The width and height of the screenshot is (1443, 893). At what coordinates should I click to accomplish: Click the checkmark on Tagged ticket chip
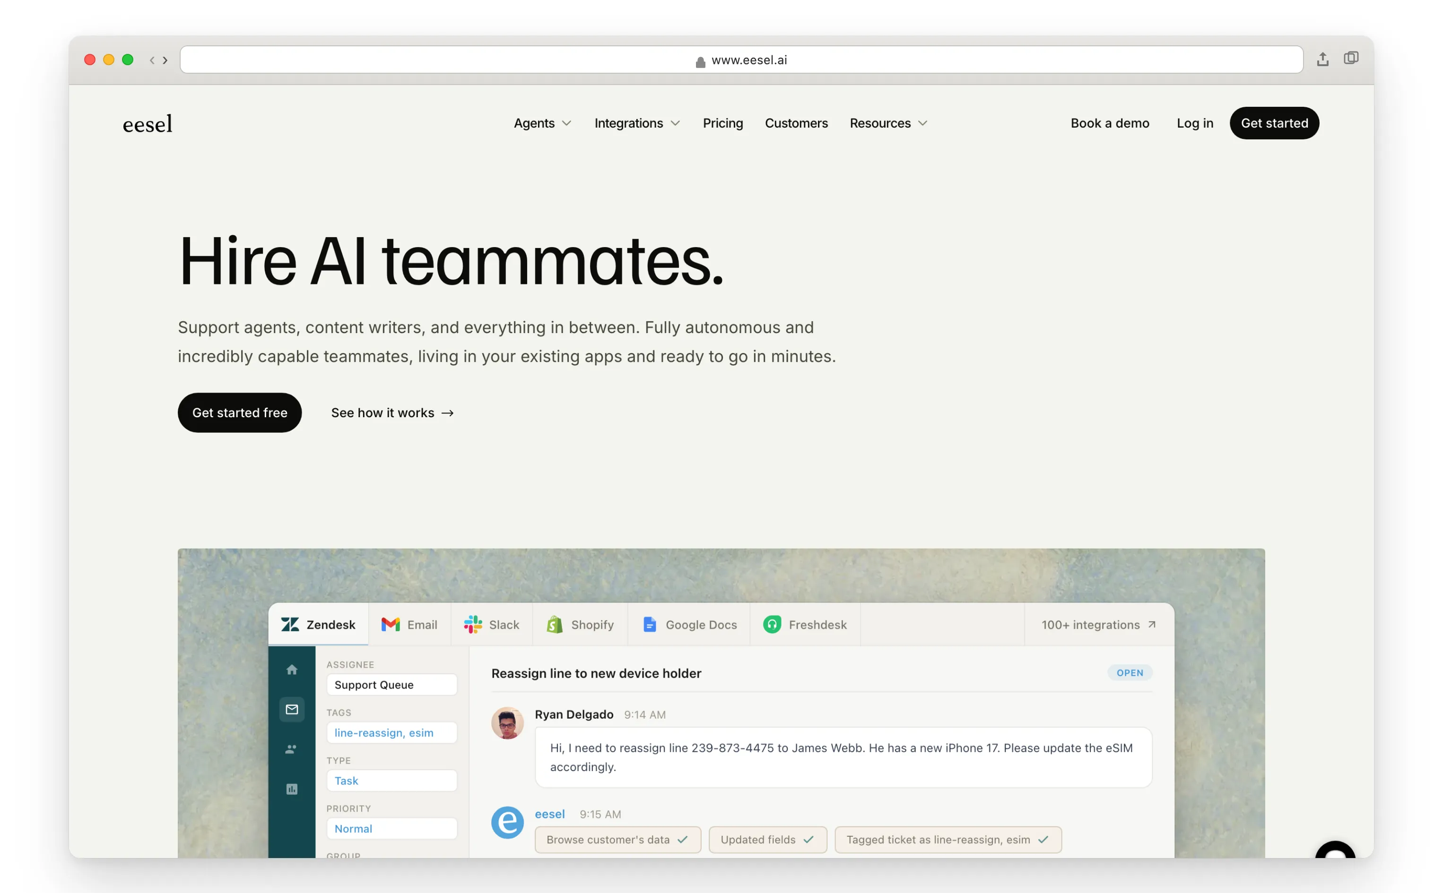coord(1043,839)
